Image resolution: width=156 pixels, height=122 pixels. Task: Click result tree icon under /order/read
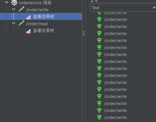[x=28, y=31]
